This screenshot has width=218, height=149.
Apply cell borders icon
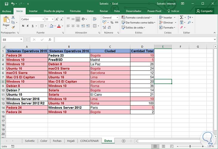(x=42, y=26)
